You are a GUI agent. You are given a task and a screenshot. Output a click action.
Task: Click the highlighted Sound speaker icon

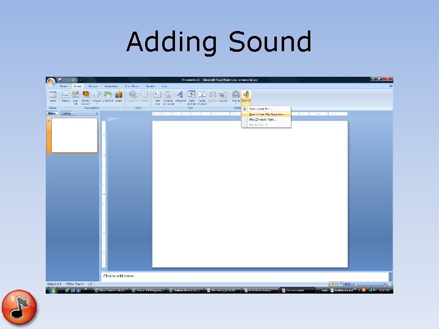point(246,94)
